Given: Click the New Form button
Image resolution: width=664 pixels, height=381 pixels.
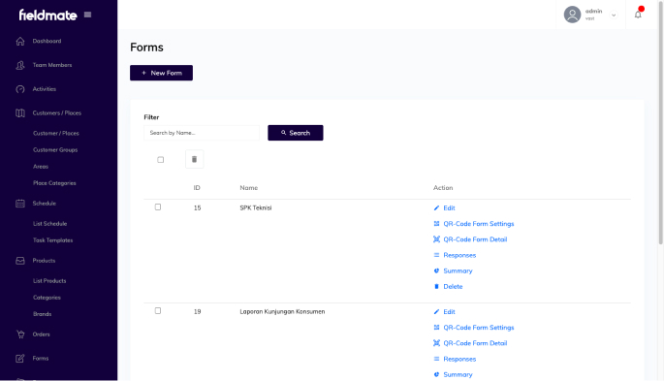Looking at the screenshot, I should (161, 73).
